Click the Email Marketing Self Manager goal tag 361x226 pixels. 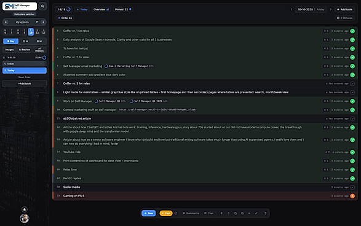(129, 66)
